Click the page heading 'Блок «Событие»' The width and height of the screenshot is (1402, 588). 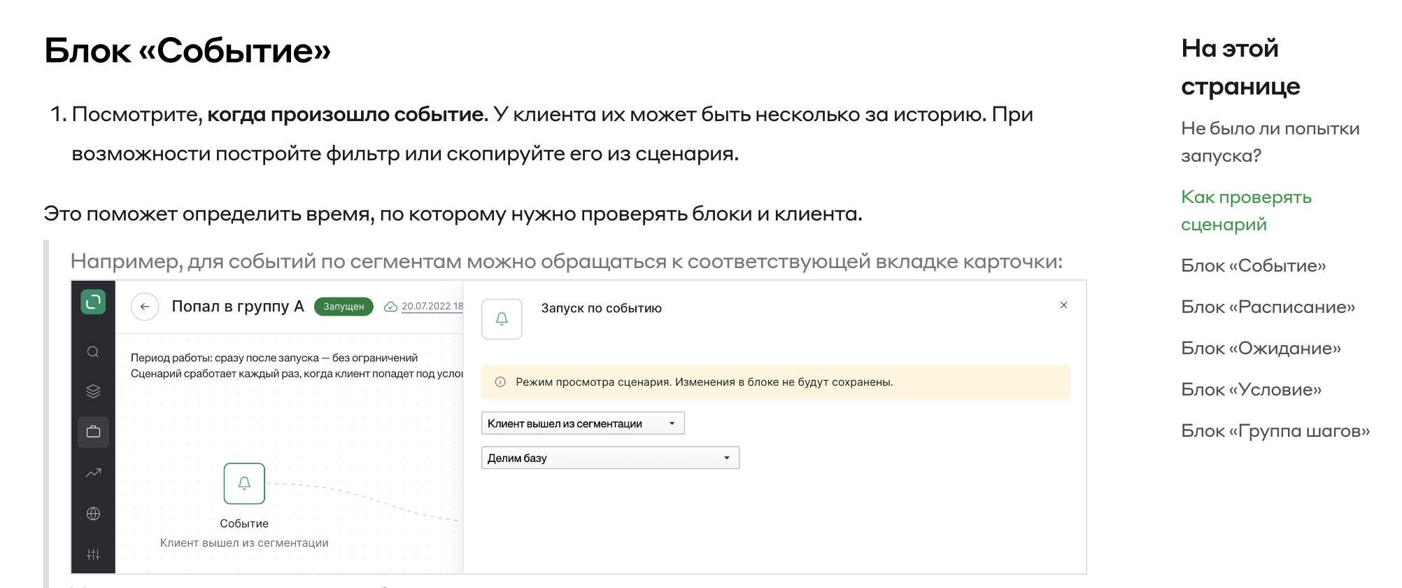point(187,51)
